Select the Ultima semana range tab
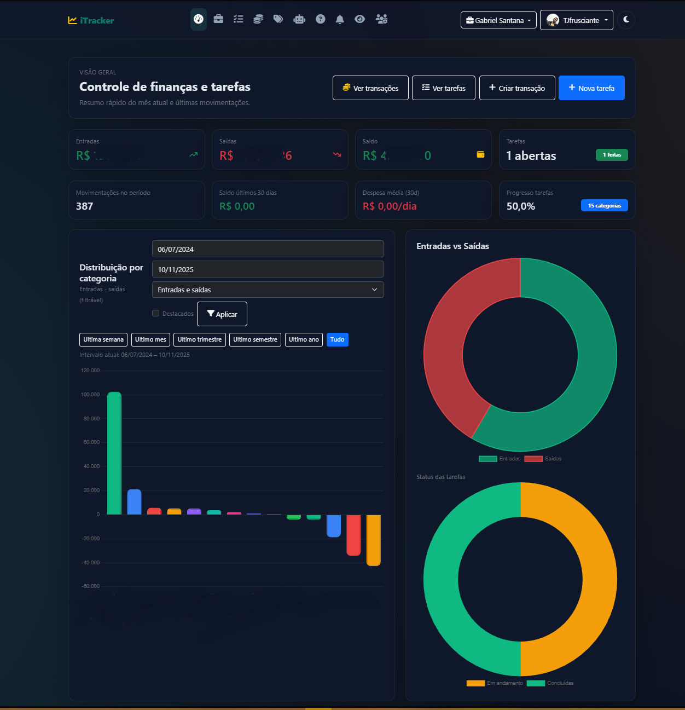The width and height of the screenshot is (685, 710). click(x=103, y=339)
